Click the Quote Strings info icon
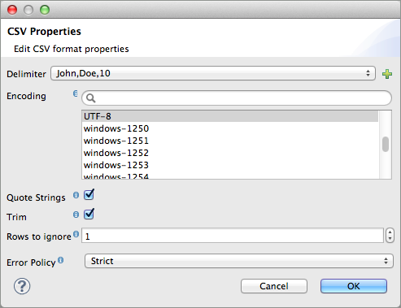 tap(76, 195)
